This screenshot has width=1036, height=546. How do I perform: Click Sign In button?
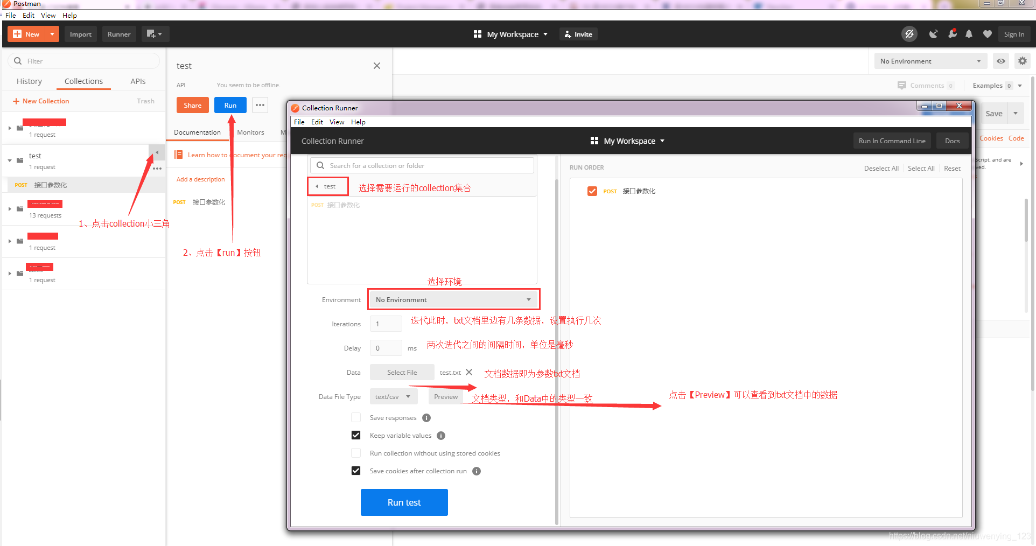pyautogui.click(x=1014, y=34)
